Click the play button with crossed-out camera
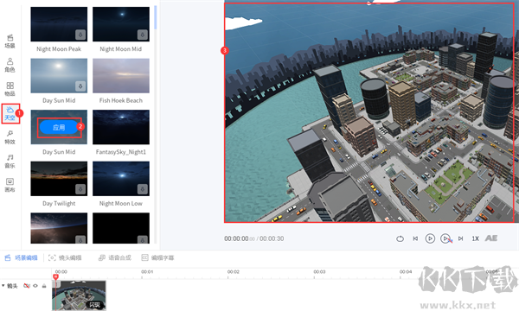The width and height of the screenshot is (519, 311). (445, 238)
